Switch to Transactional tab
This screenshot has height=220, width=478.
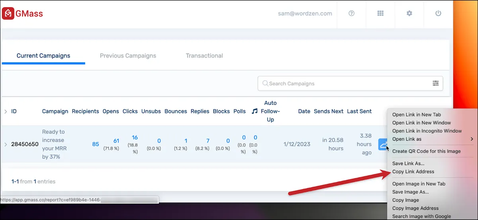[204, 56]
